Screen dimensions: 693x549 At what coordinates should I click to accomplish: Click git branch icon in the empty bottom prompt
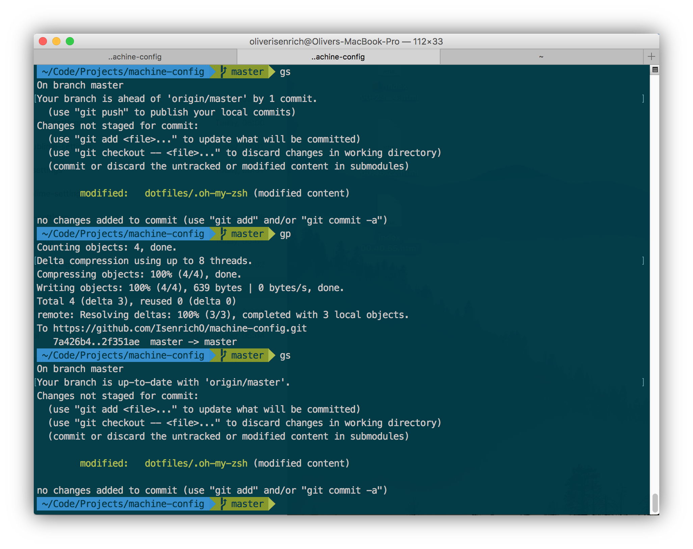pos(223,503)
